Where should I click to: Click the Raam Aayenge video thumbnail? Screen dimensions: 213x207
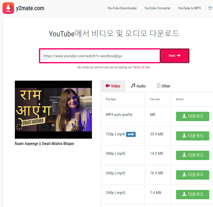[x=53, y=110]
